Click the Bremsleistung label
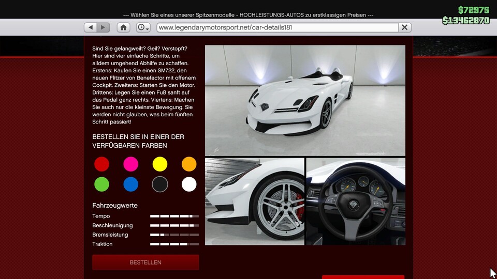The height and width of the screenshot is (279, 497). point(110,235)
